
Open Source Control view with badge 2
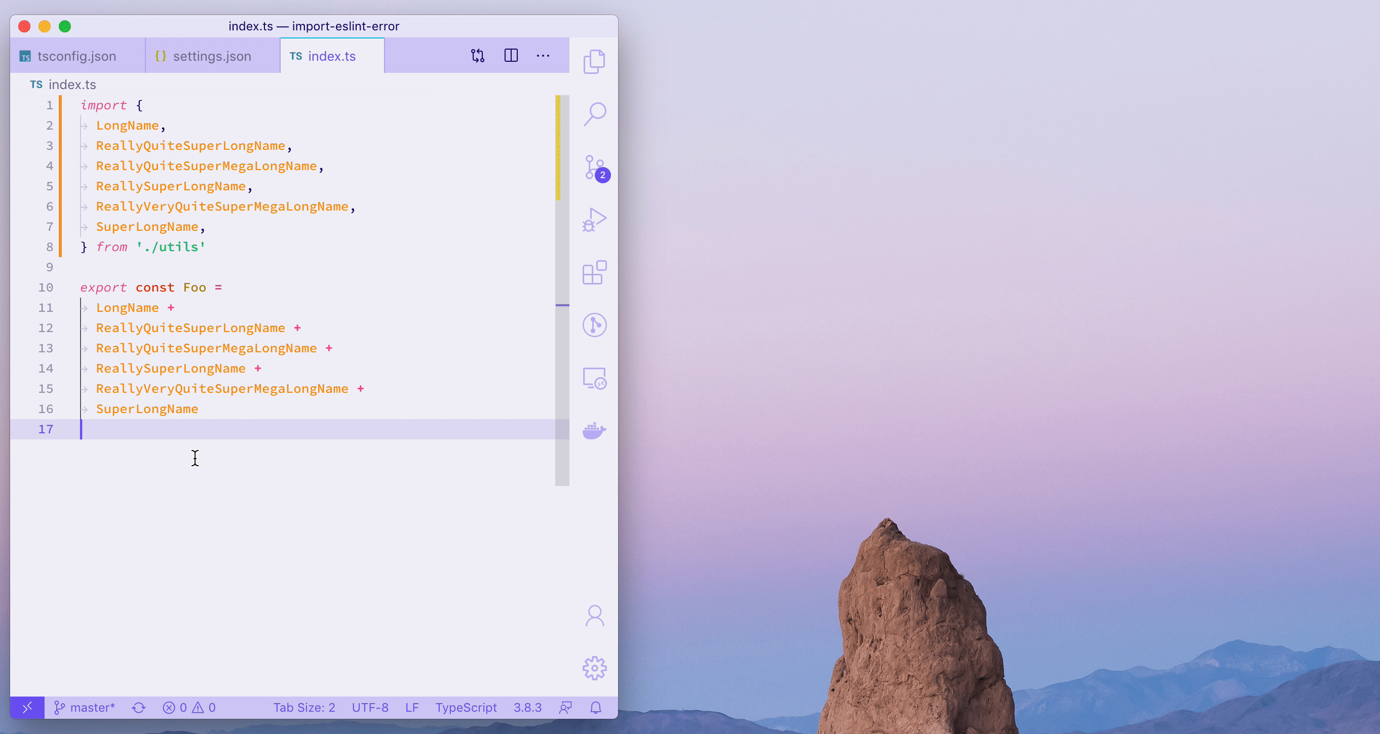596,168
